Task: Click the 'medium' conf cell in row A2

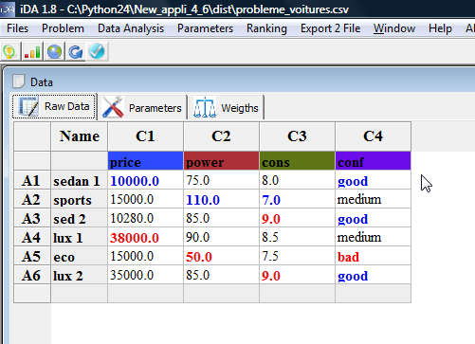Action: (x=374, y=199)
